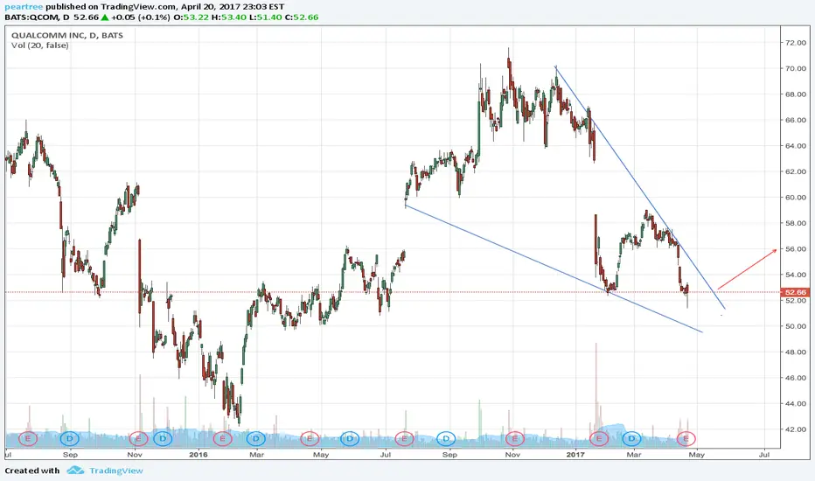815x481 pixels.
Task: Click the earnings E marker above Nov 2016
Action: 514,438
